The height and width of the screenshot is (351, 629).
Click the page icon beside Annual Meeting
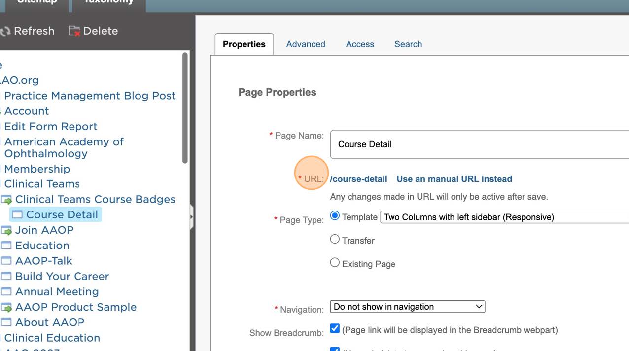[x=6, y=292]
